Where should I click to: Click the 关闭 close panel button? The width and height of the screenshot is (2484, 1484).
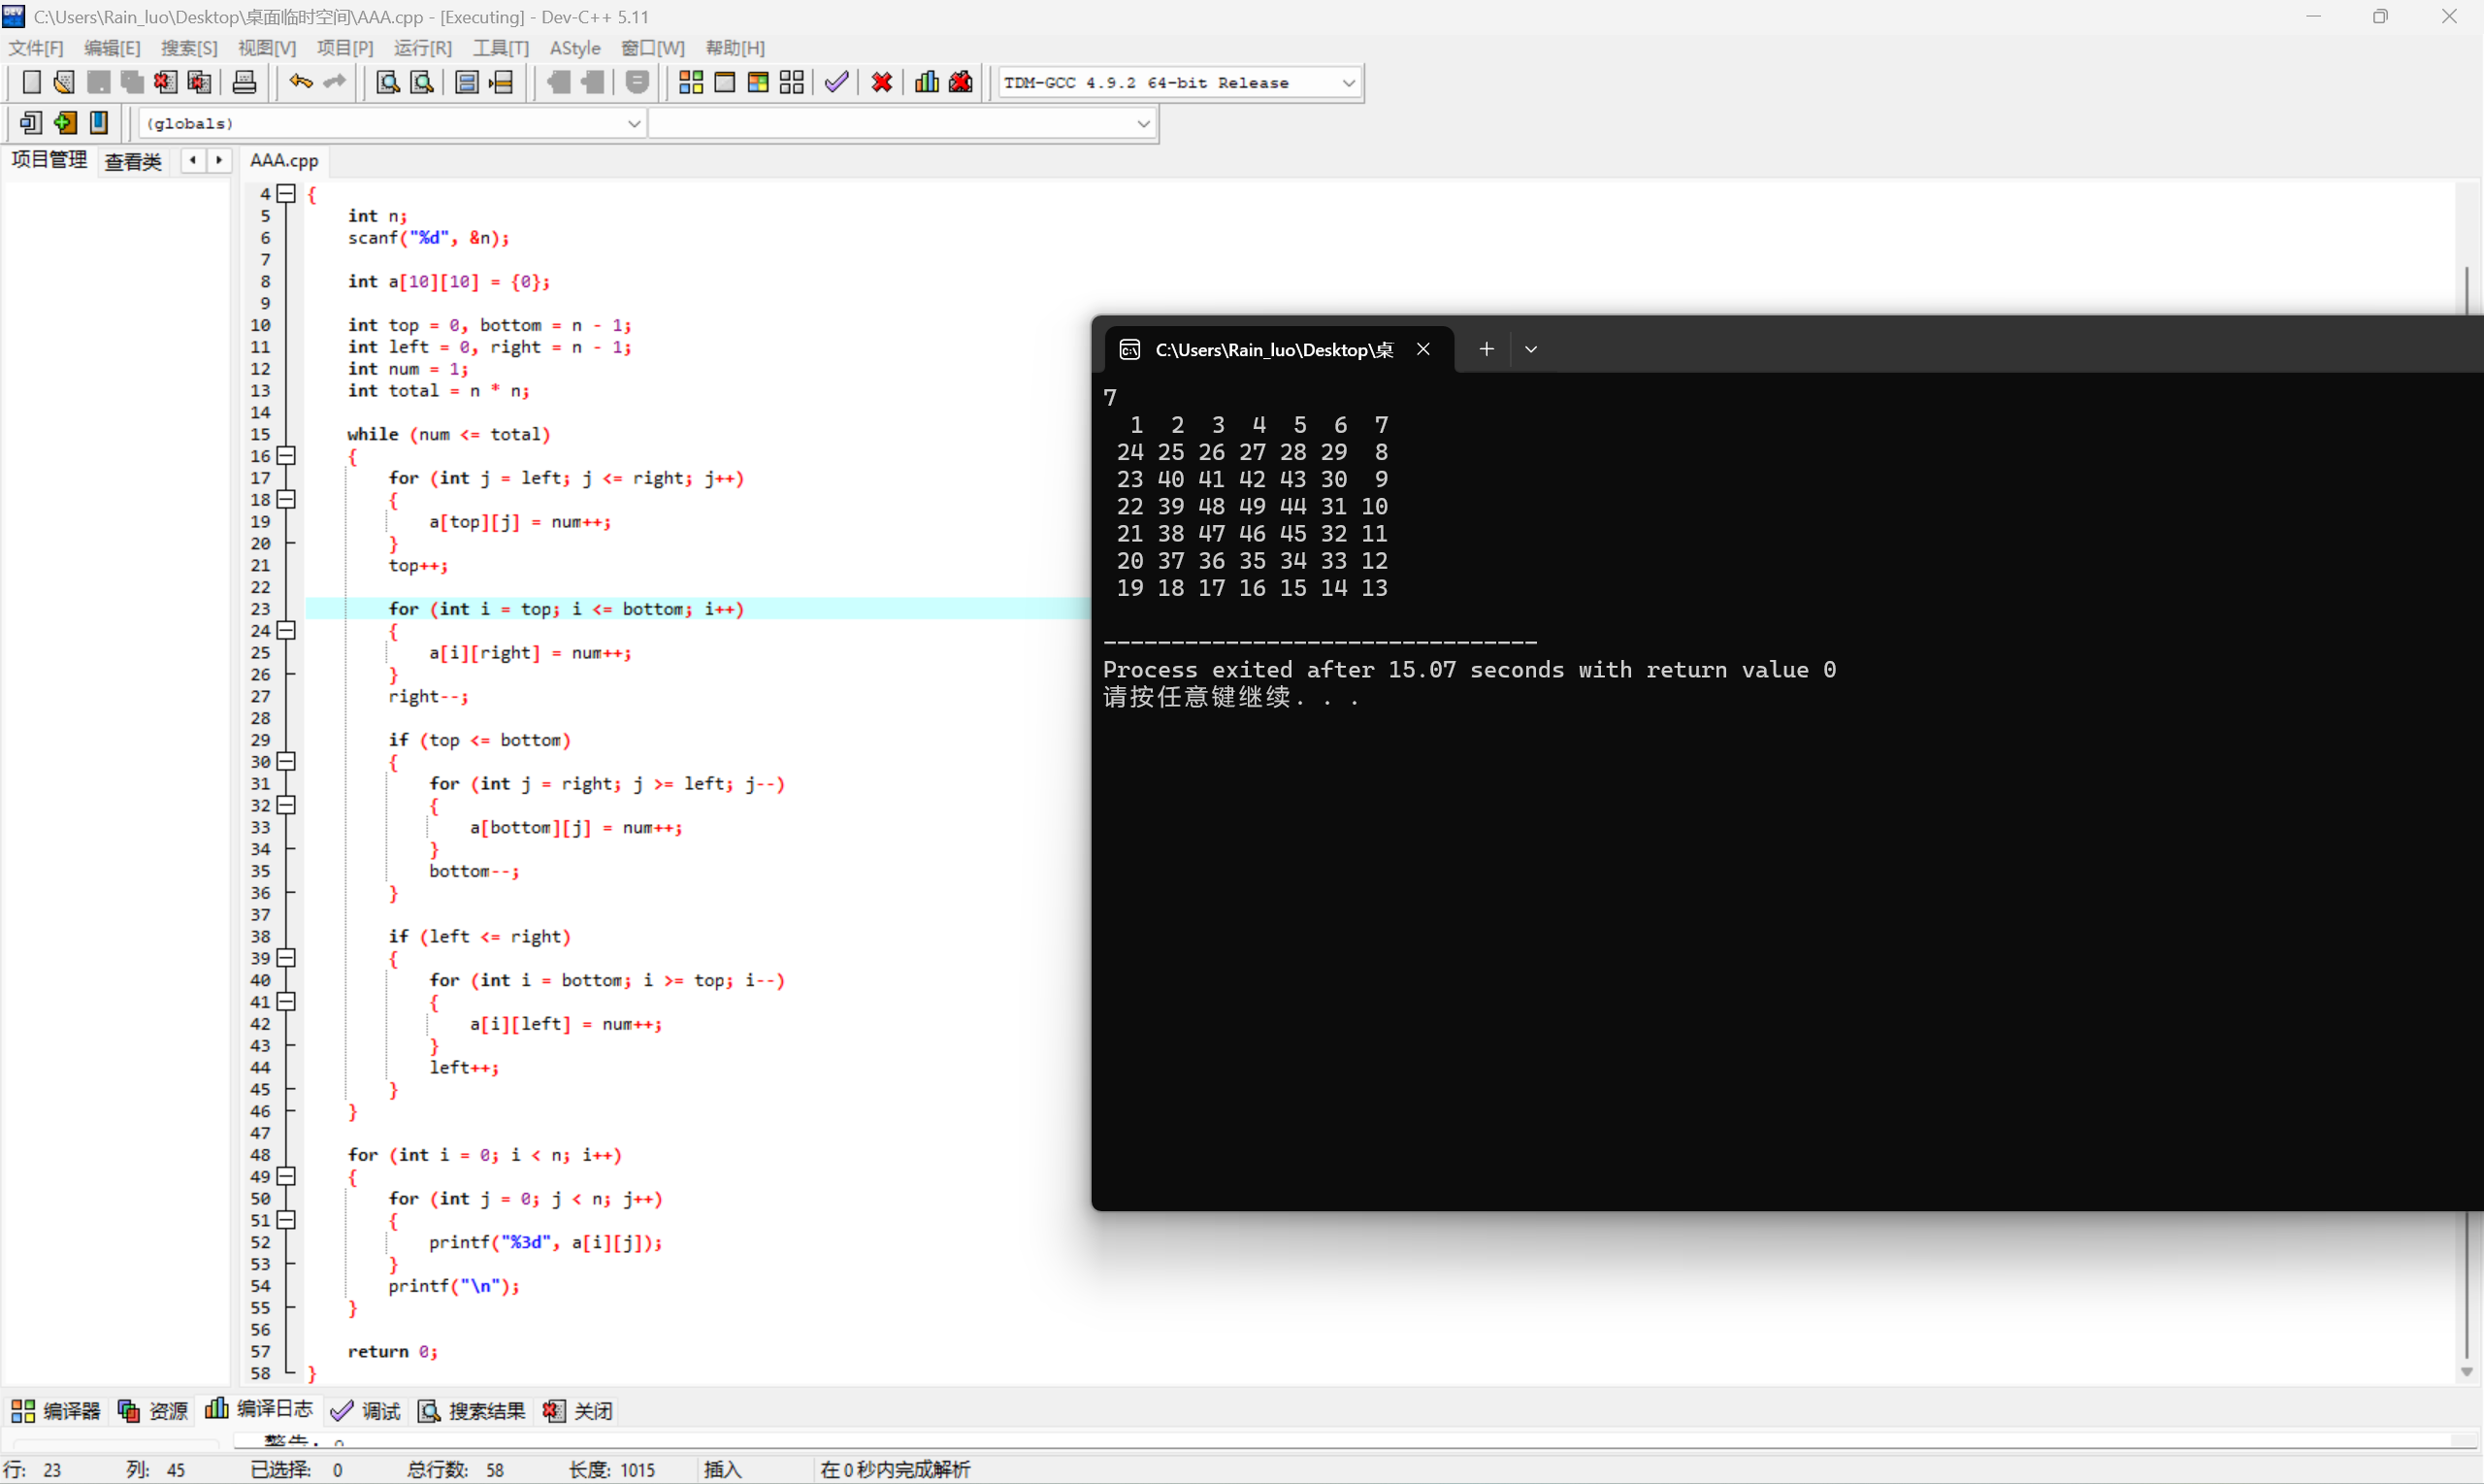pos(578,1411)
